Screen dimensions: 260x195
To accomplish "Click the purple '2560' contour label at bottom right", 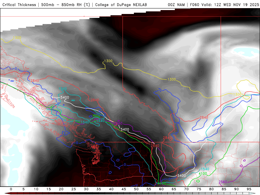I will pyautogui.click(x=223, y=182).
